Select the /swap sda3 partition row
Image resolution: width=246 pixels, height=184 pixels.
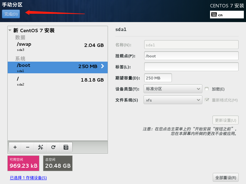point(58,46)
